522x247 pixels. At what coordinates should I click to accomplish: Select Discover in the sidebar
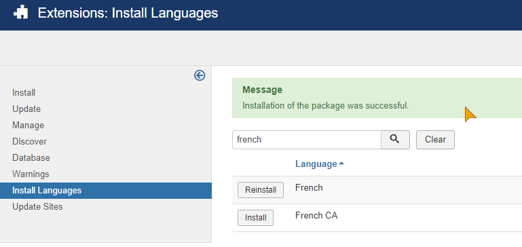click(29, 141)
